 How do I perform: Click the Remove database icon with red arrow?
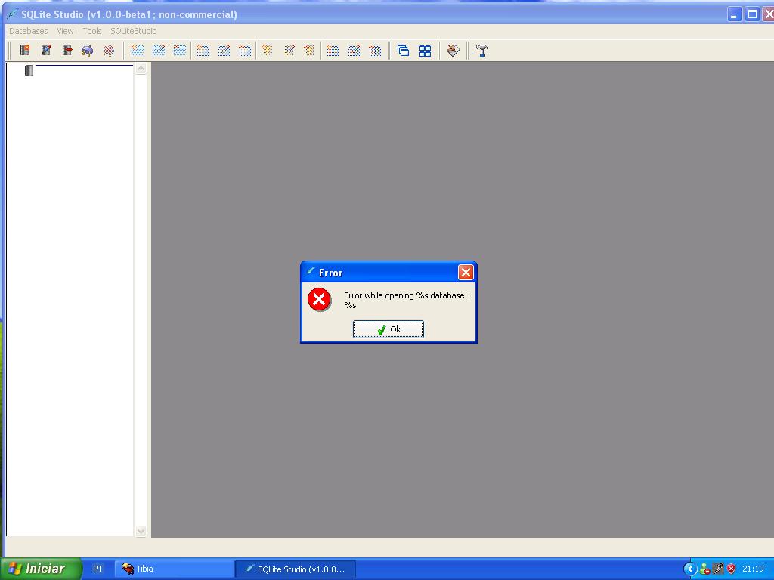coord(67,50)
